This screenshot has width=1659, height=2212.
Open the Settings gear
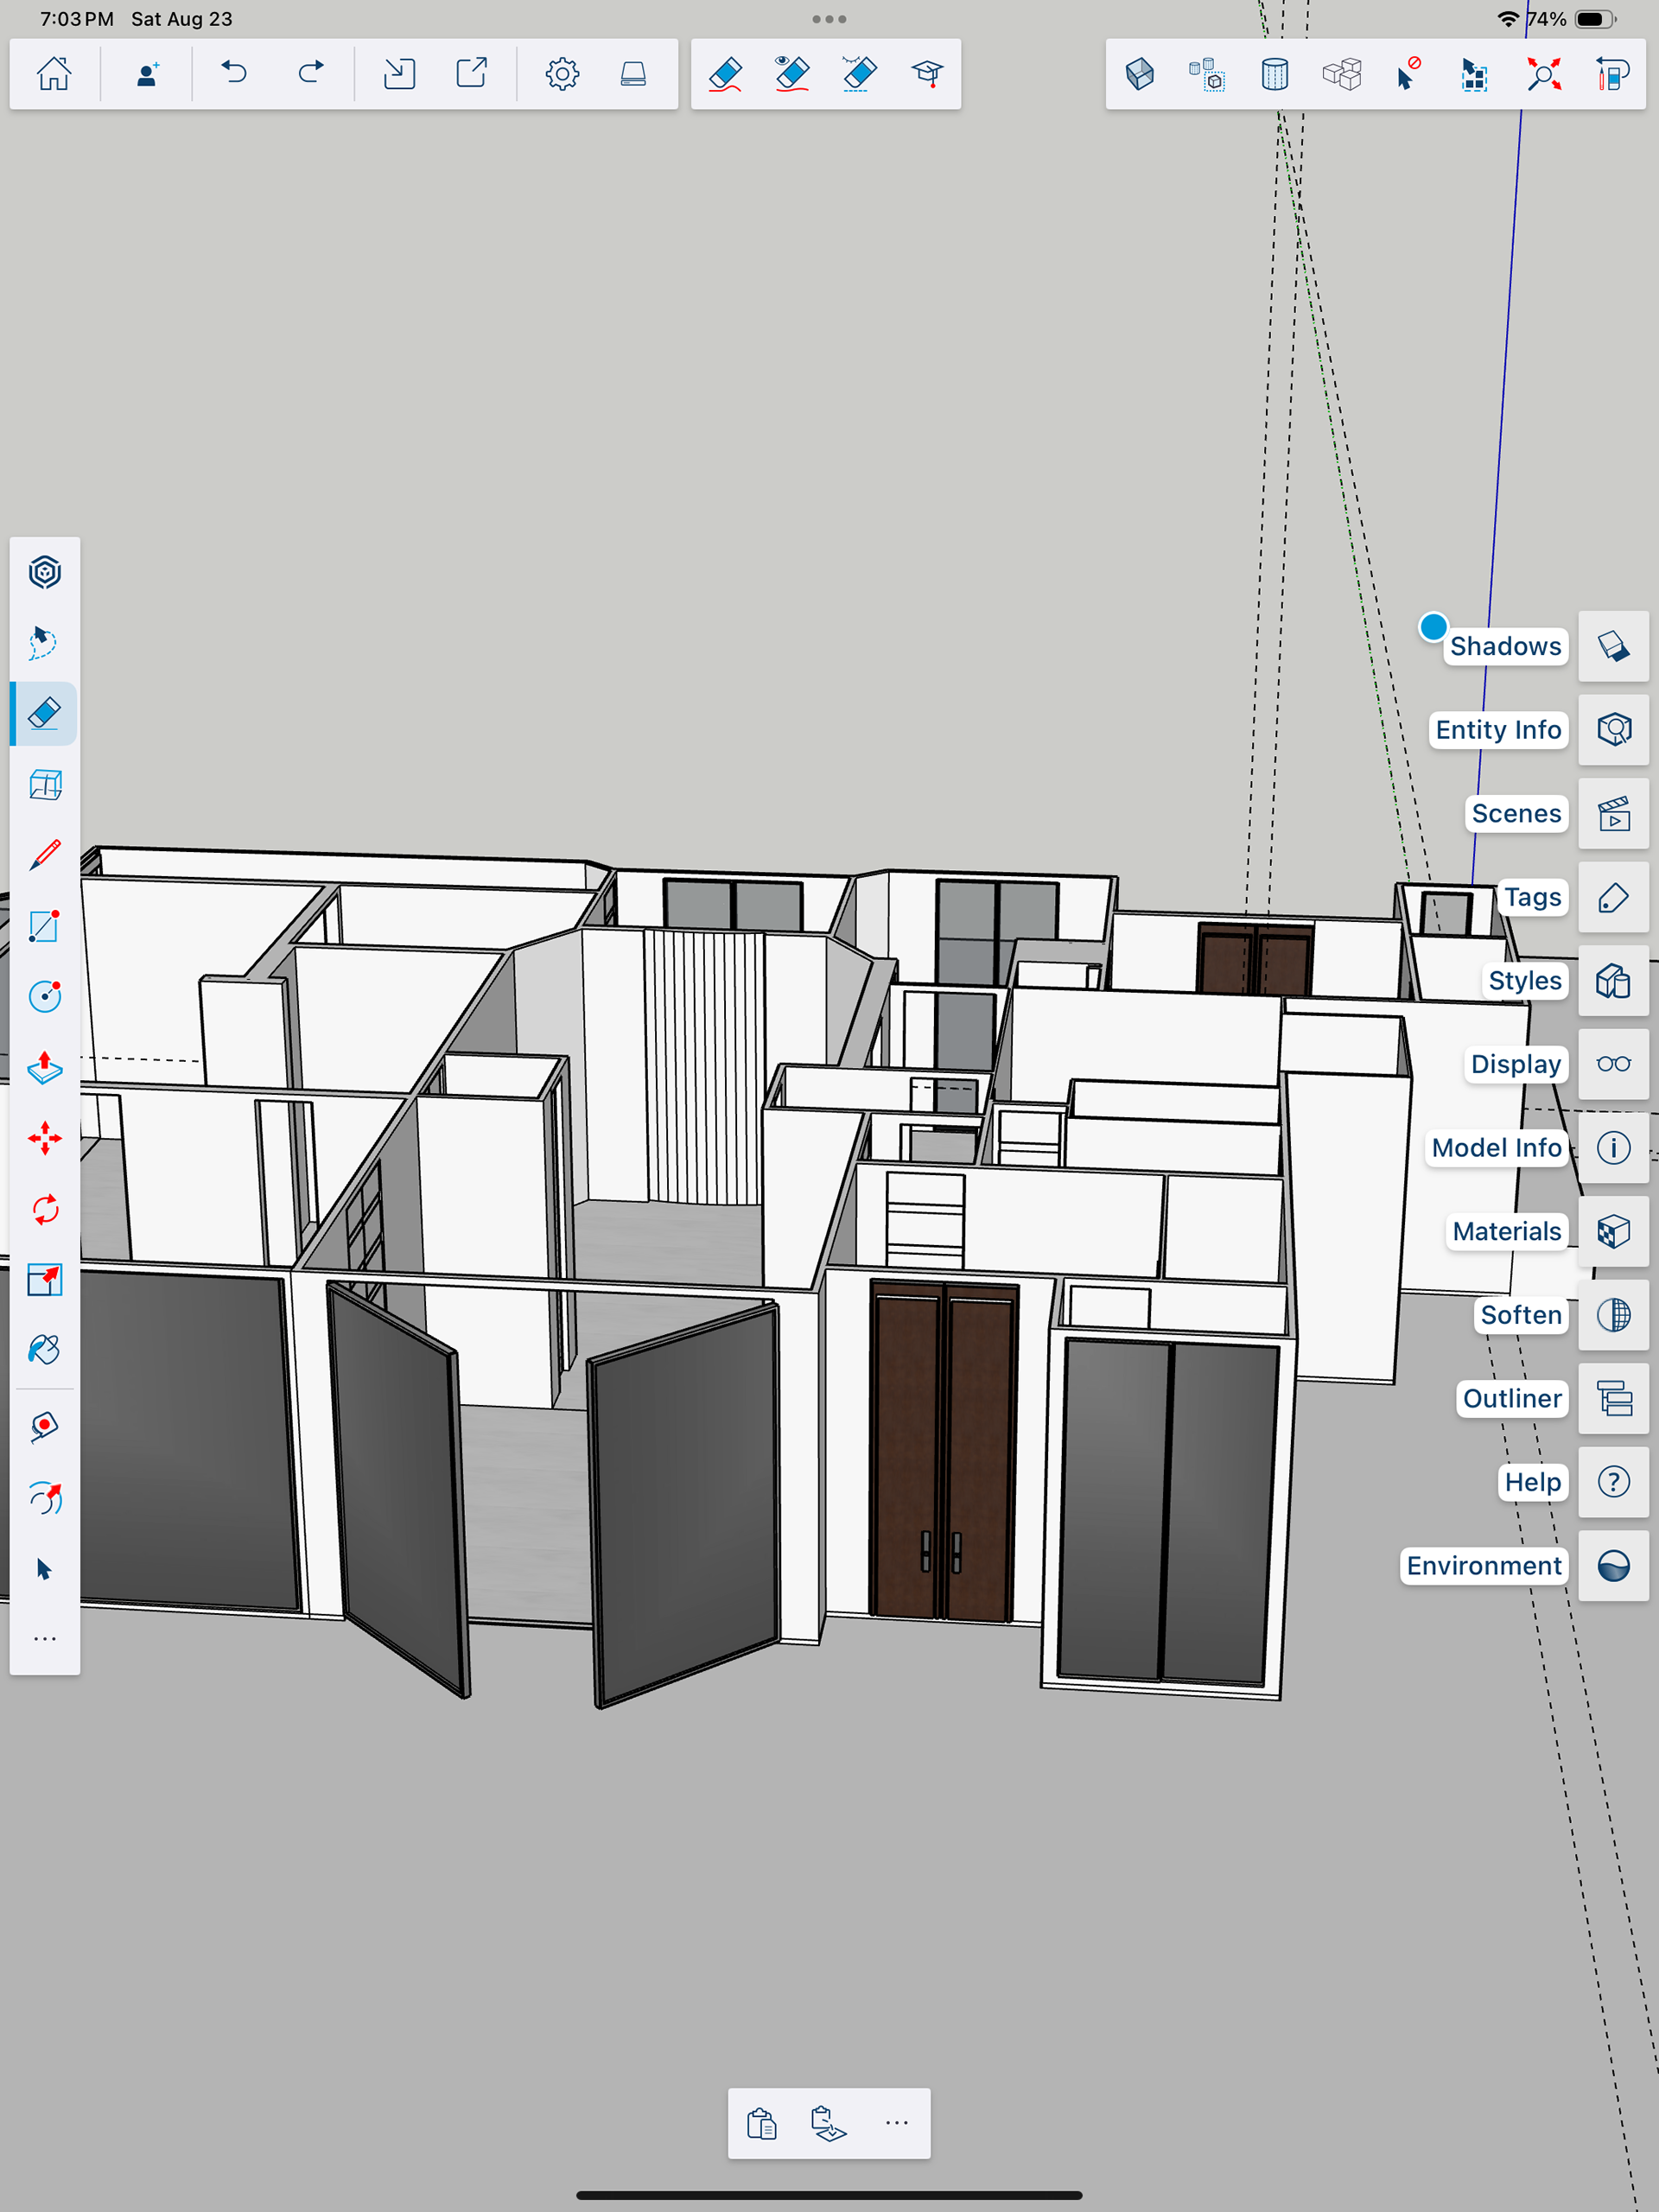pyautogui.click(x=562, y=74)
